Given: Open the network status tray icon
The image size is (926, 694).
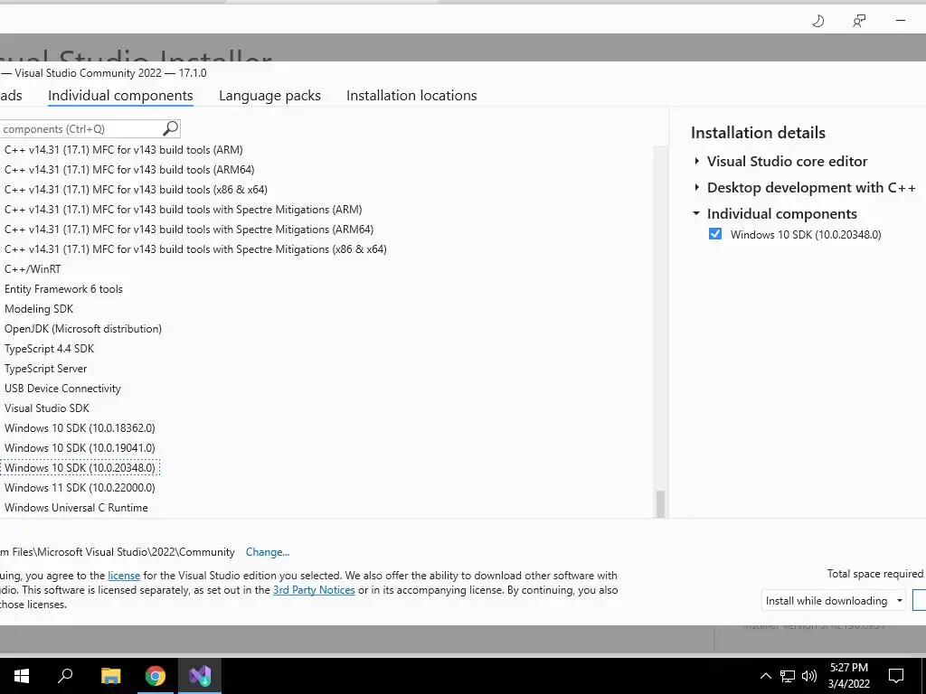Looking at the screenshot, I should pyautogui.click(x=788, y=676).
